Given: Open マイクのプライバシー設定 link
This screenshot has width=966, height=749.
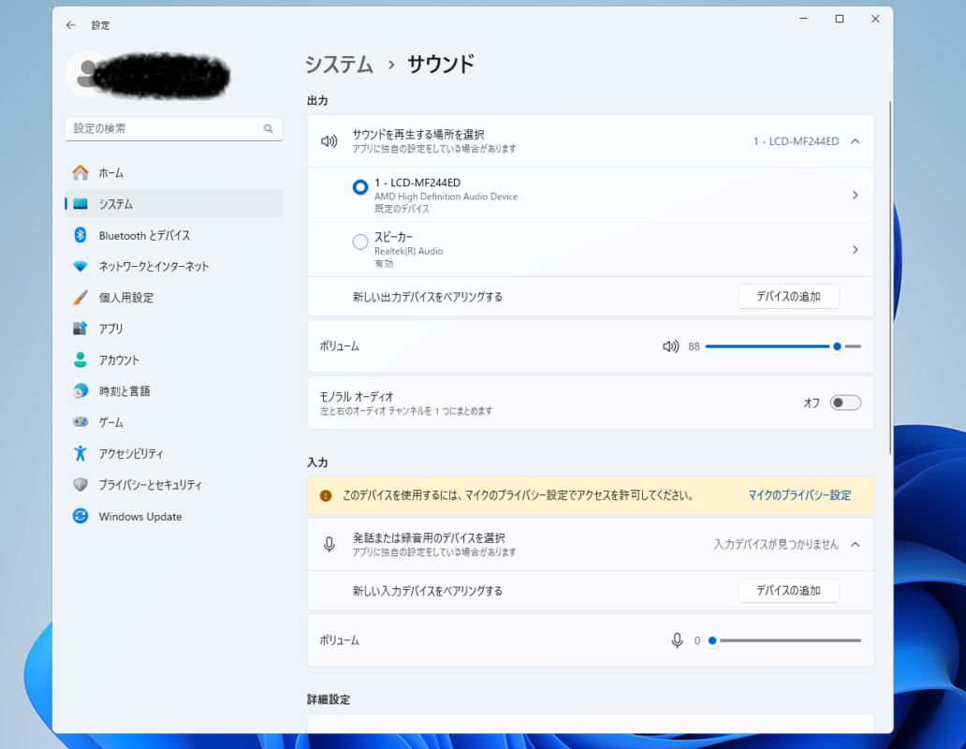Looking at the screenshot, I should (x=799, y=495).
